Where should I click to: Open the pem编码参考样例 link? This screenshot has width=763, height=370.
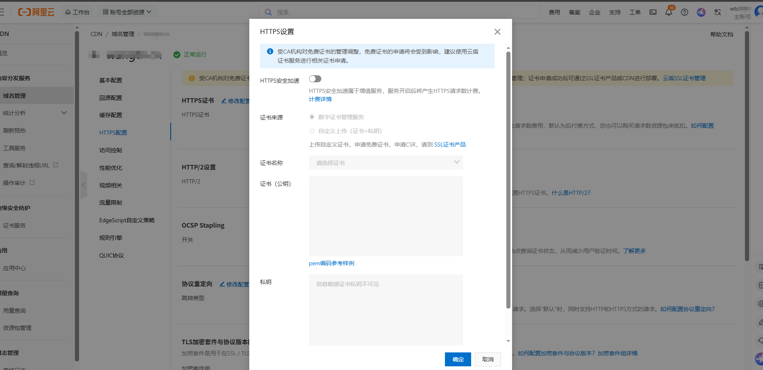[x=331, y=263]
